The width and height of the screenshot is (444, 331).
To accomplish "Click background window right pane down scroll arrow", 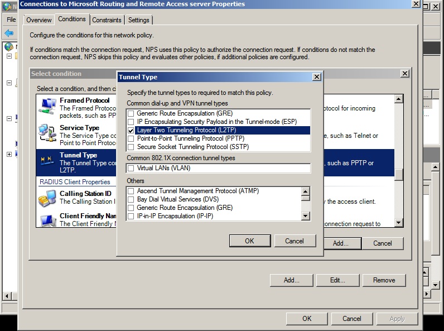I will (x=436, y=285).
